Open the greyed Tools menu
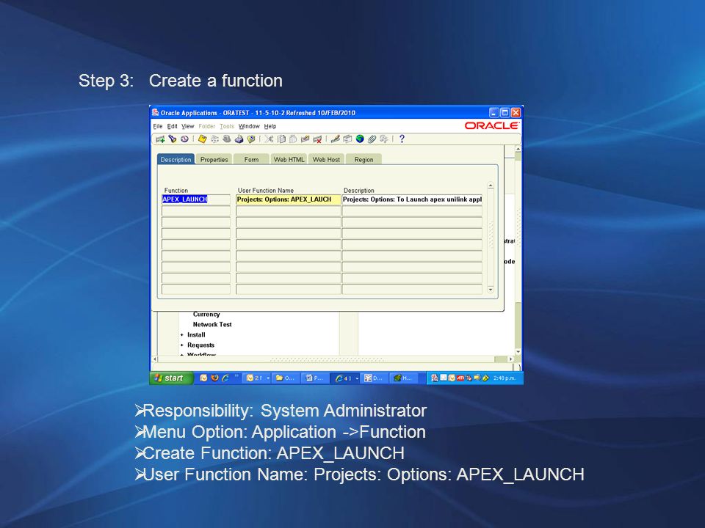Image resolution: width=705 pixels, height=528 pixels. [227, 126]
